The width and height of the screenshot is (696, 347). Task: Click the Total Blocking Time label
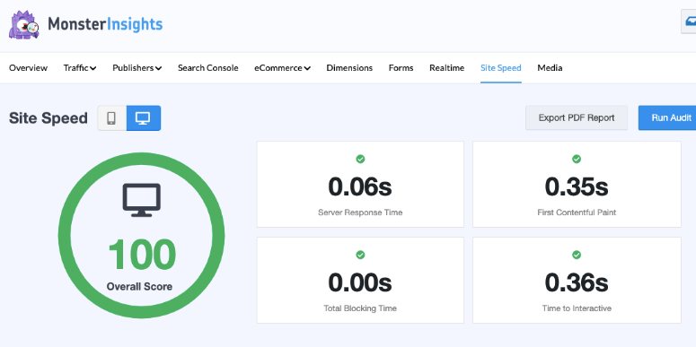[360, 308]
